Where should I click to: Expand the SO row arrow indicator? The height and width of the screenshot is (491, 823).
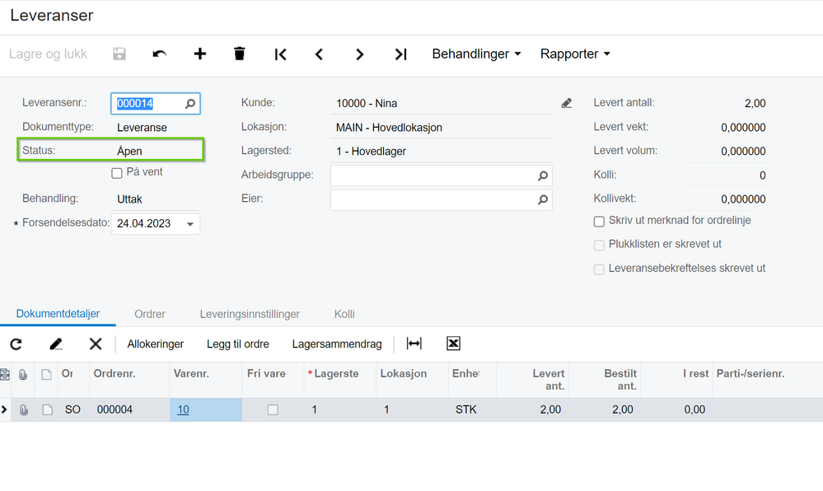coord(4,409)
